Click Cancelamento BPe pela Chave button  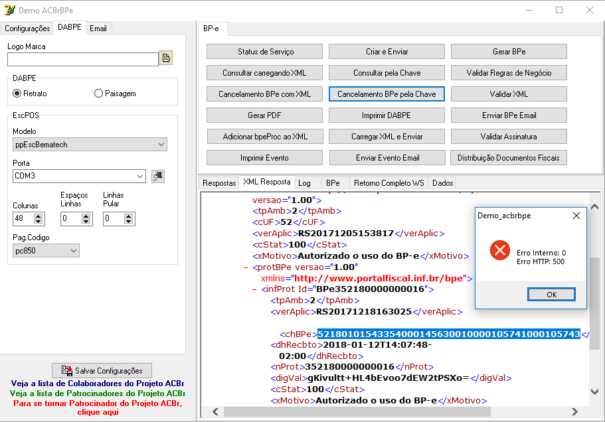387,94
